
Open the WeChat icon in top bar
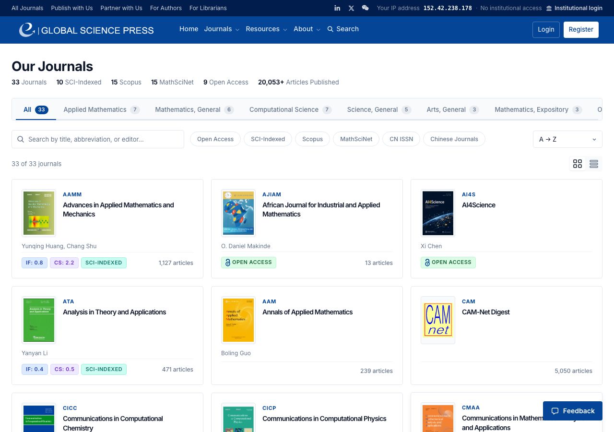point(366,8)
